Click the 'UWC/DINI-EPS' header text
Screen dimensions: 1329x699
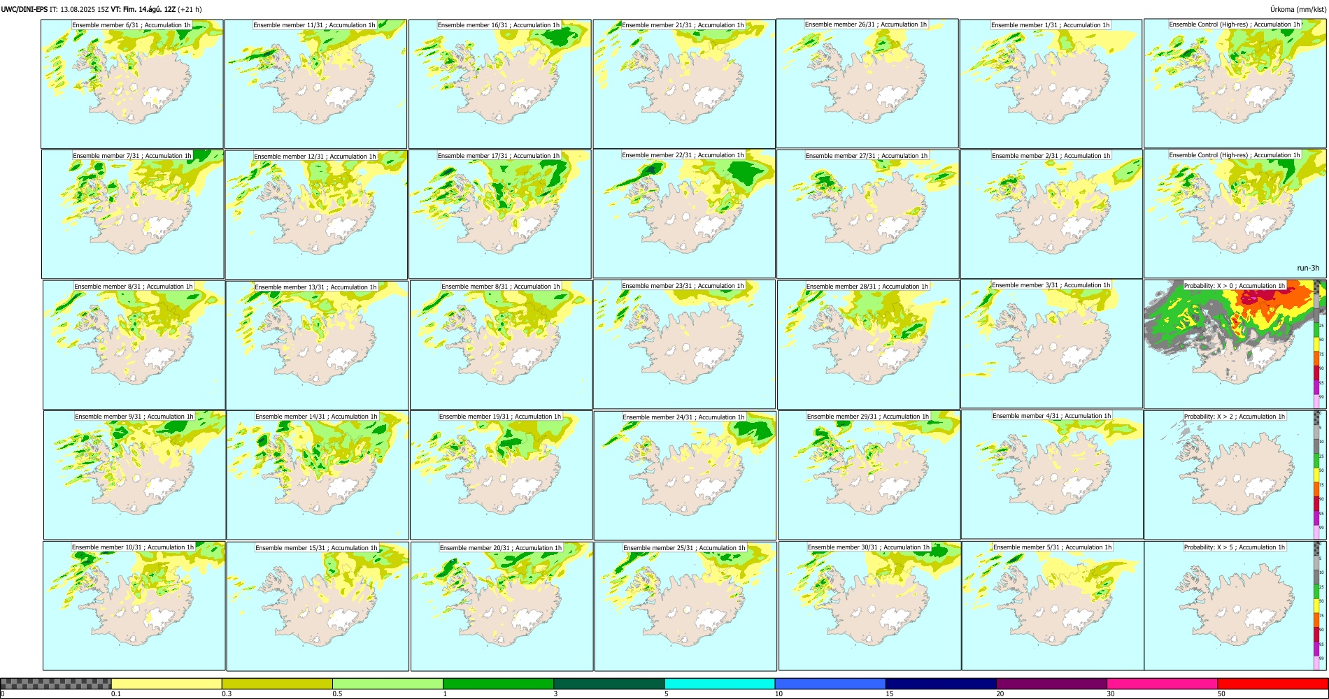[x=24, y=9]
